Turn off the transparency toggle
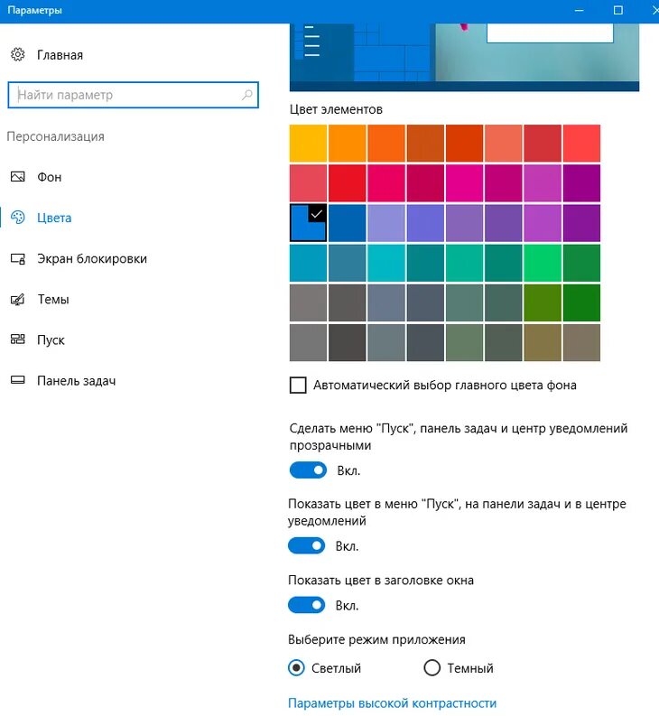 point(307,470)
